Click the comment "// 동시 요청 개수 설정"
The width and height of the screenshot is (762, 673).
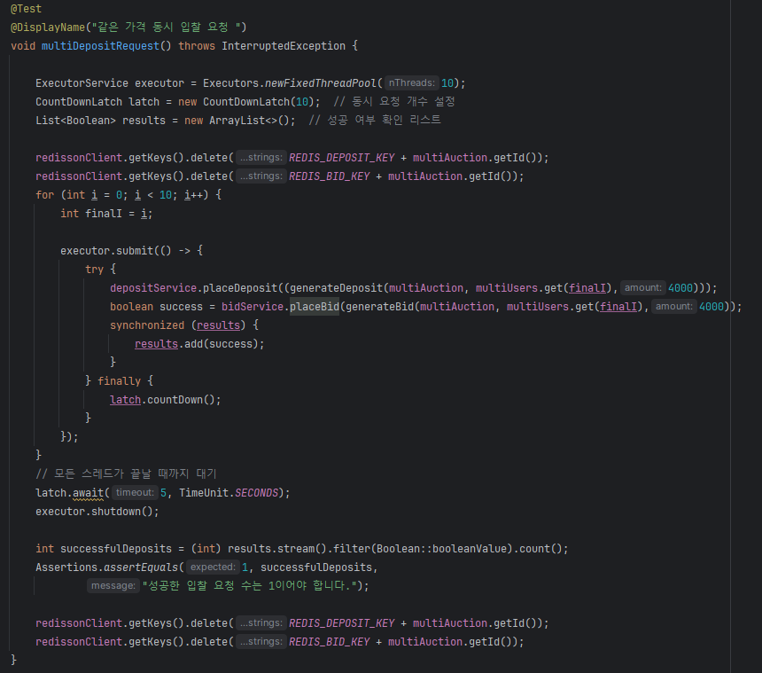(x=394, y=102)
